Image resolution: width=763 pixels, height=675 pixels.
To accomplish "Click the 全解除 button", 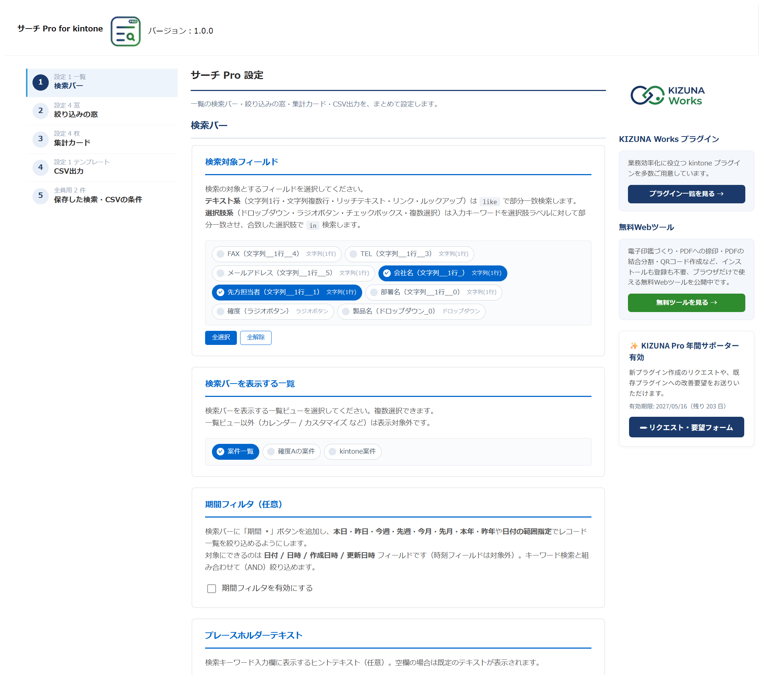I will tap(256, 337).
